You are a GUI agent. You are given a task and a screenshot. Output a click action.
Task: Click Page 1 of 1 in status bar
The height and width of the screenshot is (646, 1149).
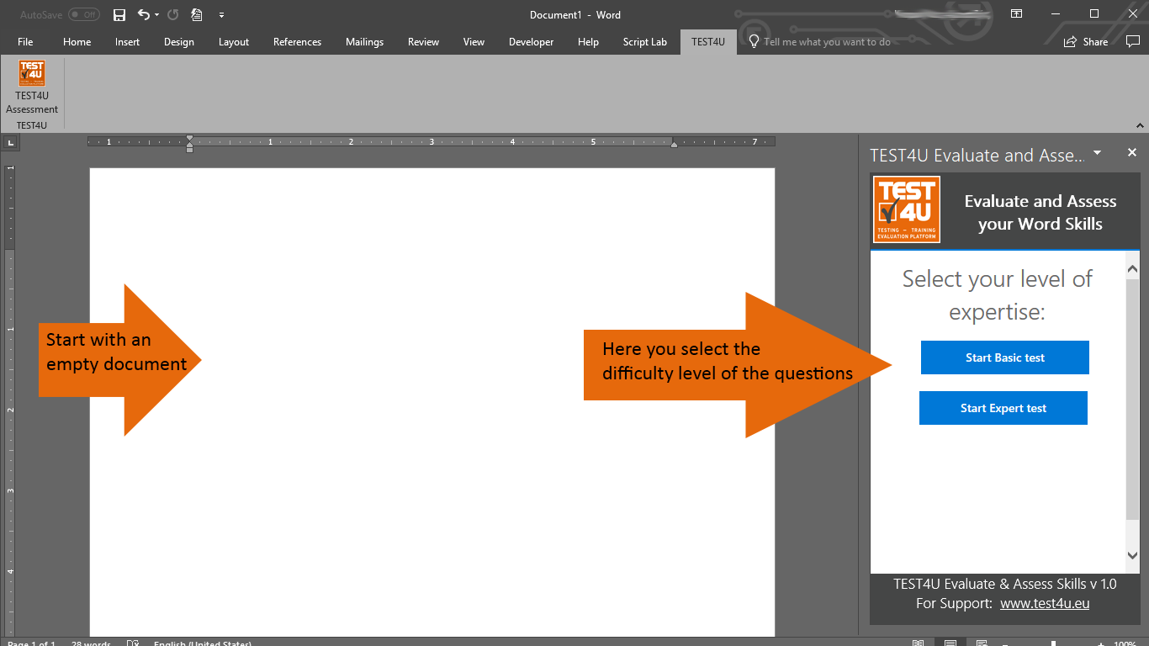click(32, 643)
